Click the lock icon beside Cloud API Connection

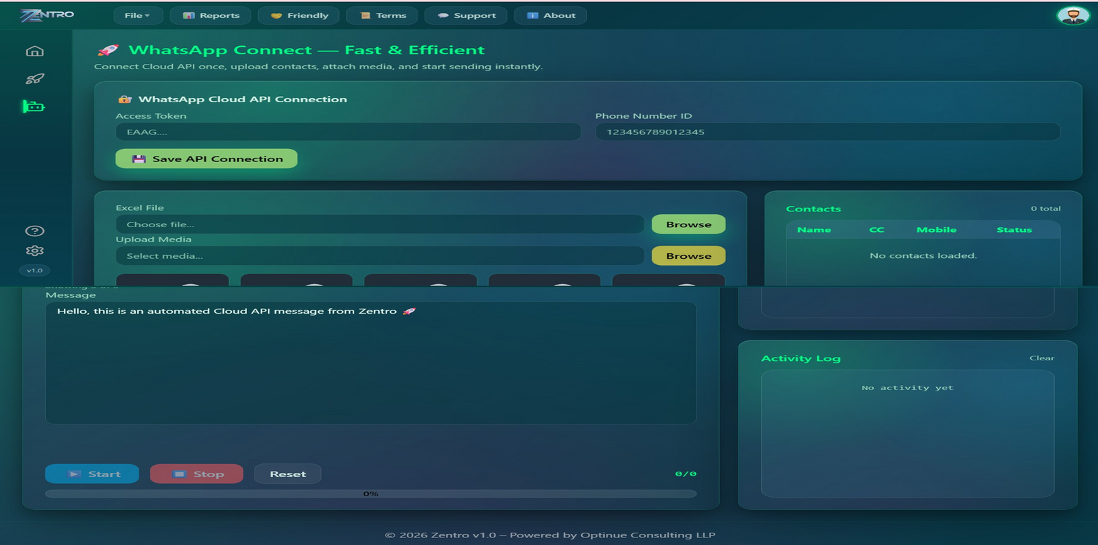point(125,100)
